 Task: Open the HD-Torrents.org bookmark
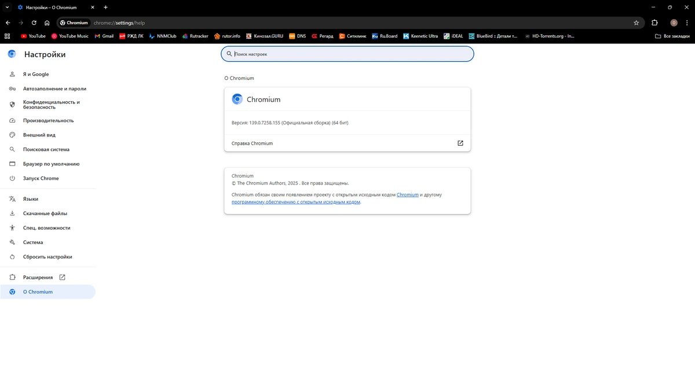click(550, 36)
